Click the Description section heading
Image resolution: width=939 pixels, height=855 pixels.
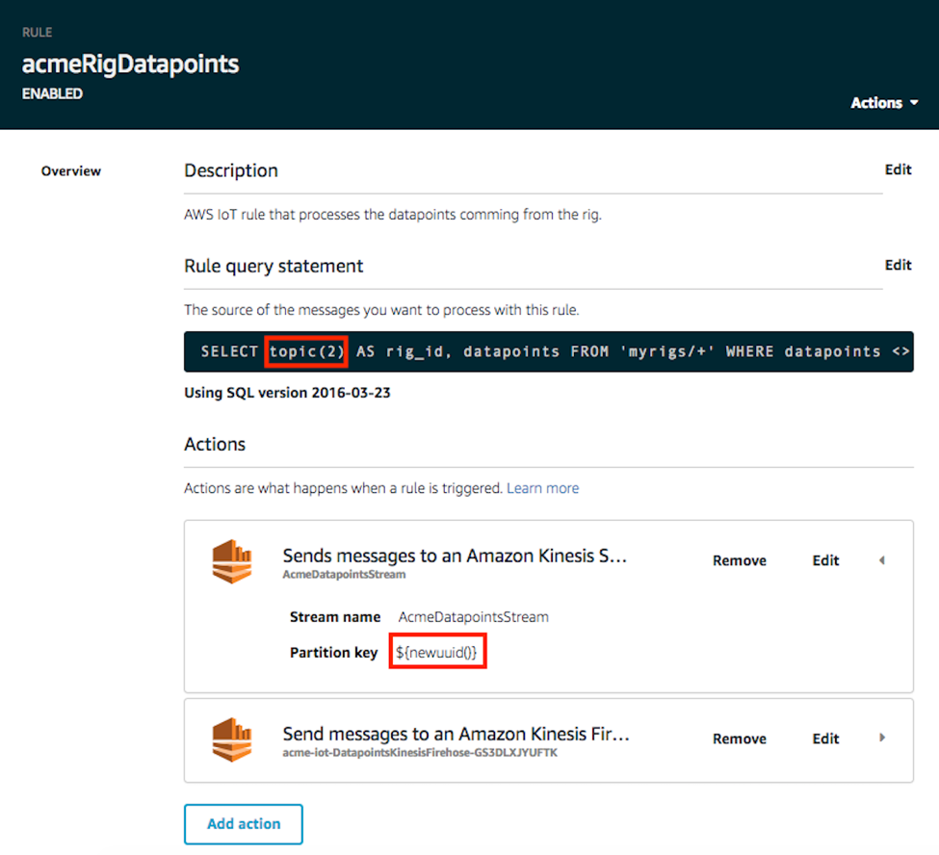(x=231, y=170)
